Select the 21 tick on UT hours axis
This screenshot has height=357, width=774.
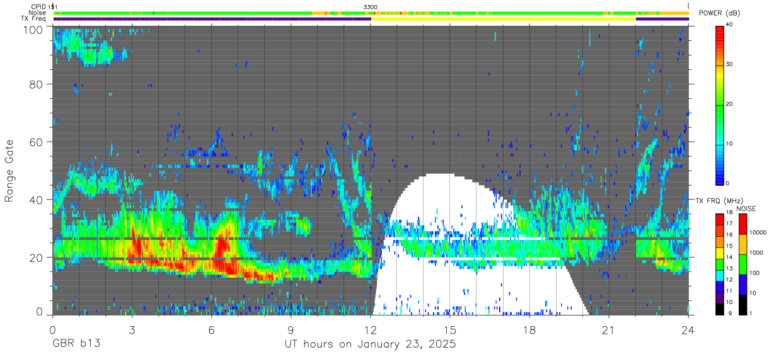pyautogui.click(x=609, y=330)
